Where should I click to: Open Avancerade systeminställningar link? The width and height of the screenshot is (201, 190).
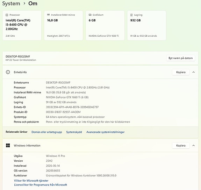click(x=105, y=132)
